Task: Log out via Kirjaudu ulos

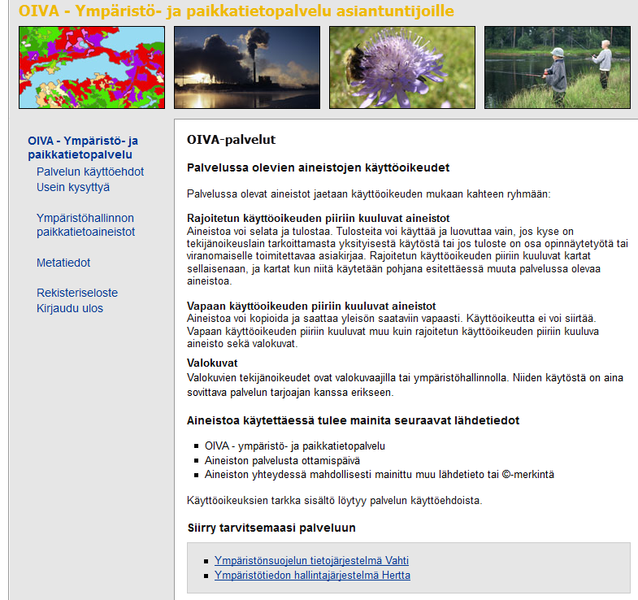Action: pos(70,308)
